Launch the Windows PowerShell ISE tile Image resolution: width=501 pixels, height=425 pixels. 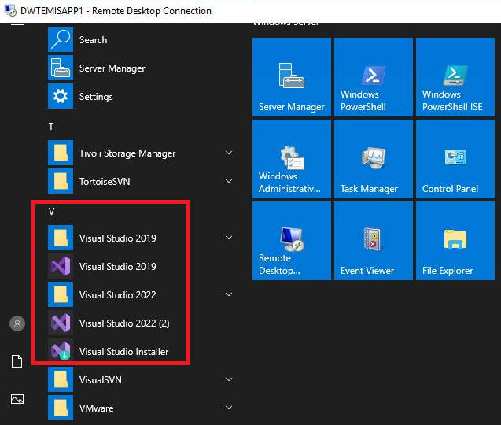[455, 77]
